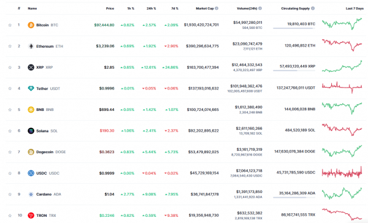This screenshot has width=368, height=223.
Task: Sort the table by rank # column
Action: point(19,8)
